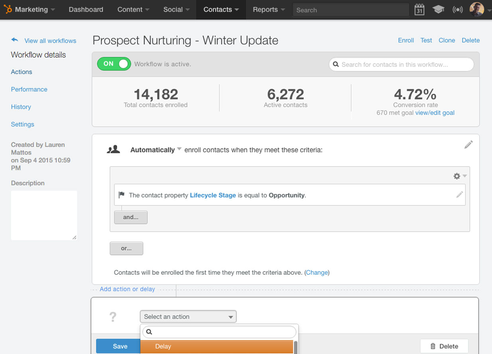This screenshot has width=492, height=354.
Task: Open the Reports menu
Action: (x=269, y=10)
